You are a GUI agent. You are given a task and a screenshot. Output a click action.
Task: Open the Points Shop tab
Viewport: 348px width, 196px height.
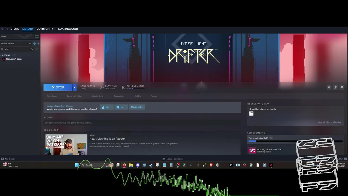point(98,96)
